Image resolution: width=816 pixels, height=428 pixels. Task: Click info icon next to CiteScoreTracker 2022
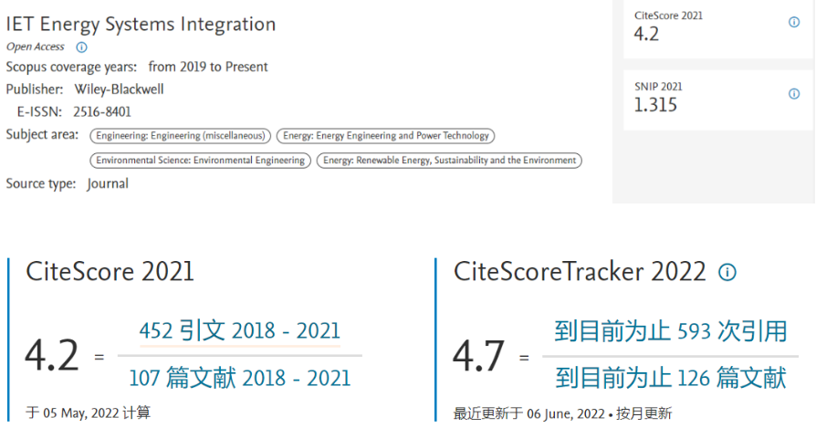pos(727,272)
